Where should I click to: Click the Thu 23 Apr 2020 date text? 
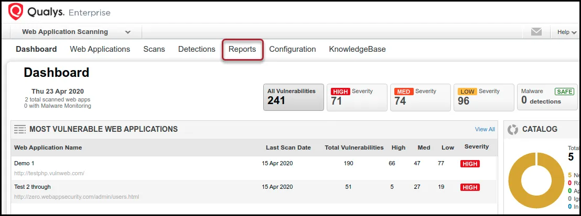click(58, 92)
